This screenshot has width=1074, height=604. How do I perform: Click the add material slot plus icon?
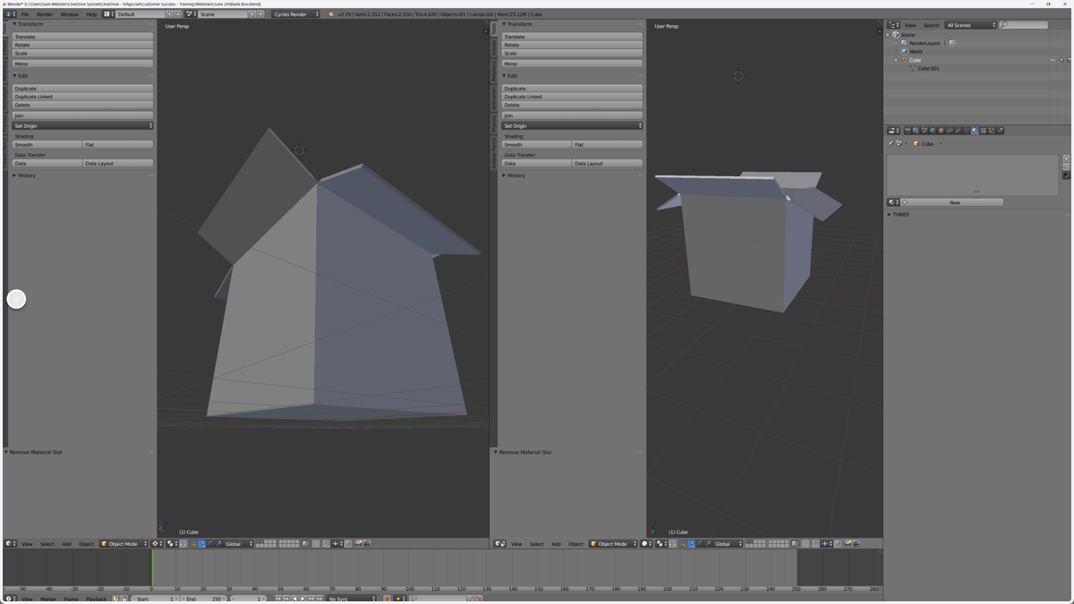coord(1066,158)
